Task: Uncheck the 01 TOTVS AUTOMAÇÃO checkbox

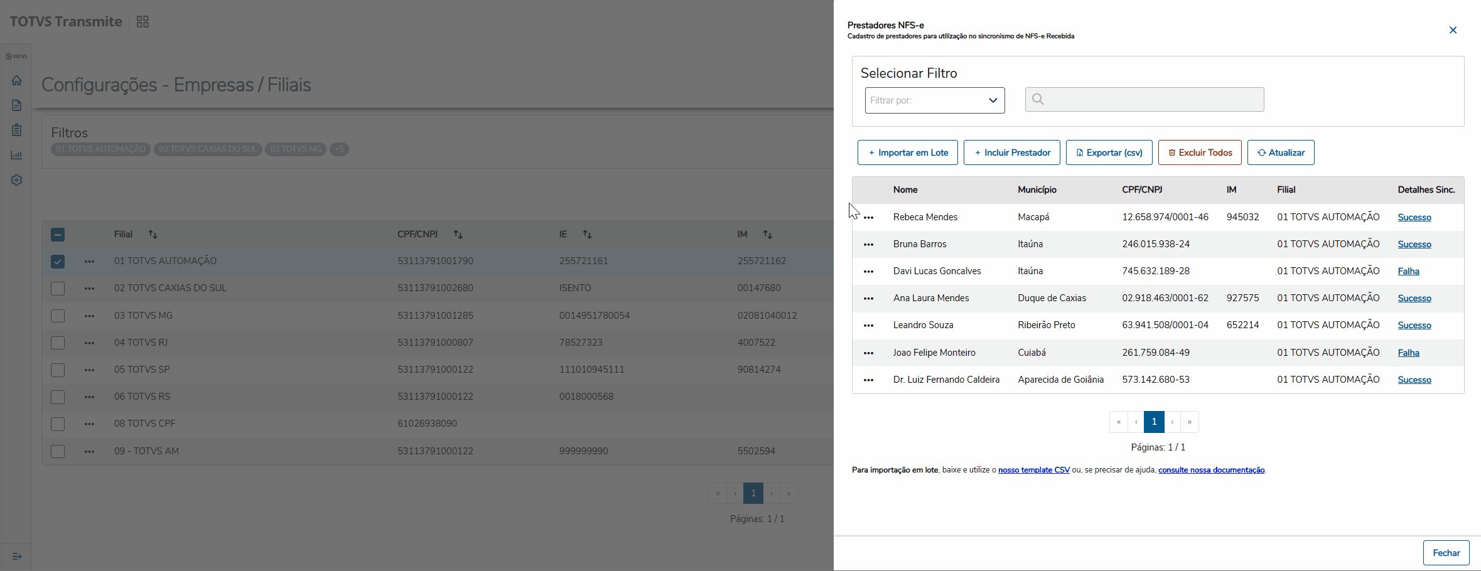Action: click(x=58, y=262)
